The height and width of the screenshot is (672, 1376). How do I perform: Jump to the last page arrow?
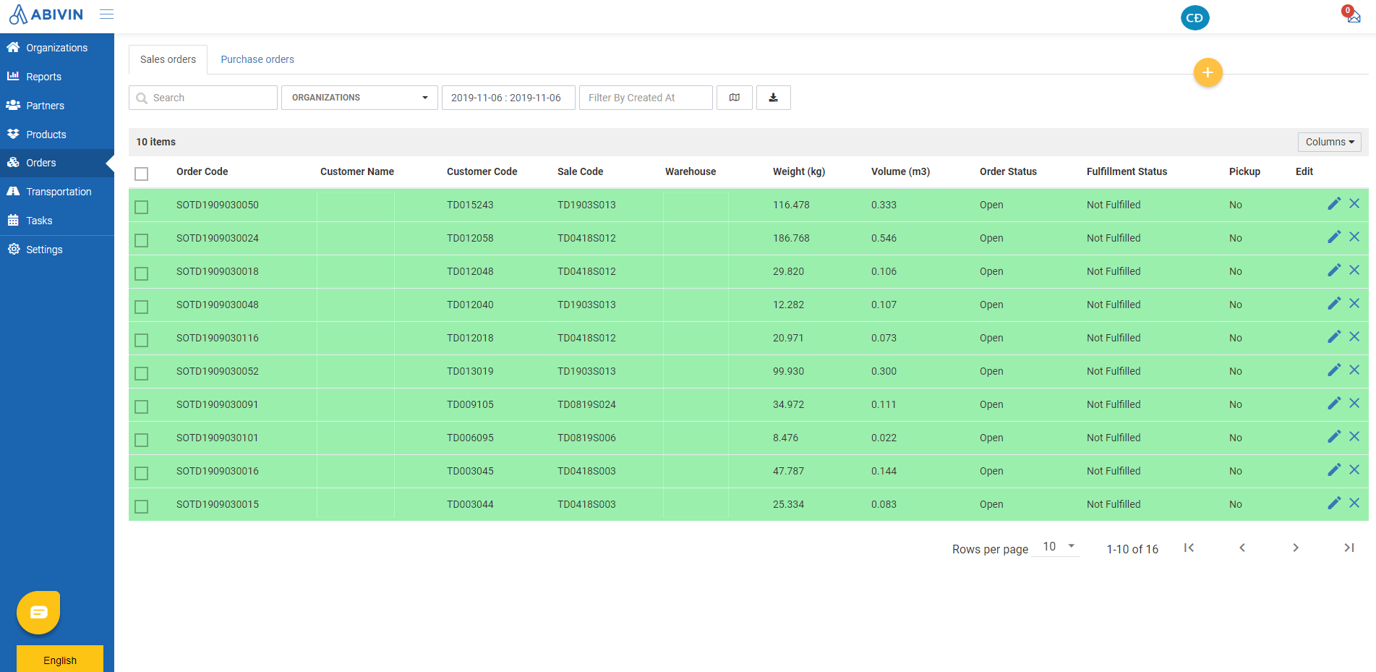point(1349,548)
